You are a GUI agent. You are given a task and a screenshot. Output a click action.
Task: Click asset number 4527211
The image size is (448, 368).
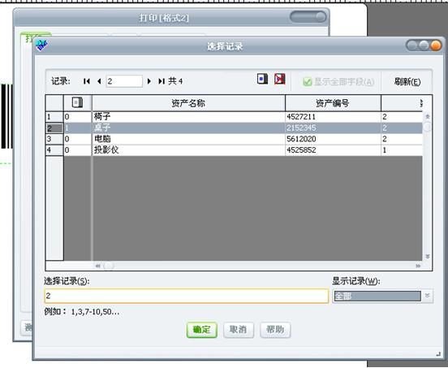333,117
